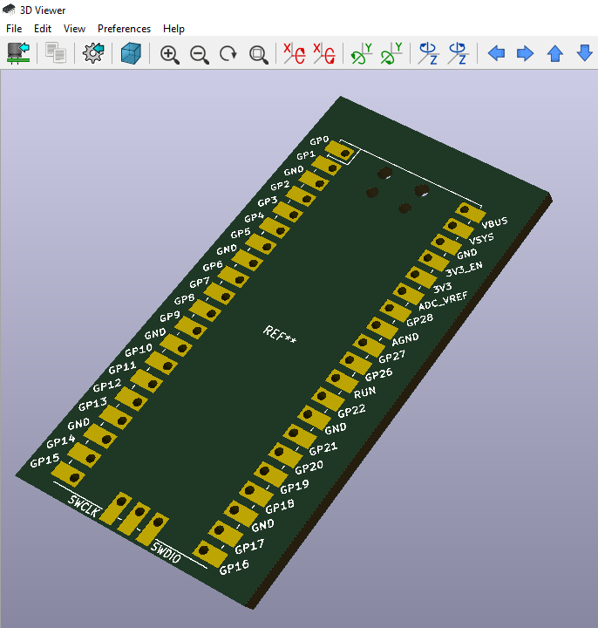Screen dimensions: 598x628
Task: Redraw the 3D view
Action: pos(228,54)
